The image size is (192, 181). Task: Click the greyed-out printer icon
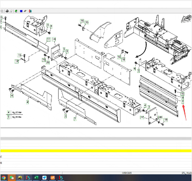11,11
